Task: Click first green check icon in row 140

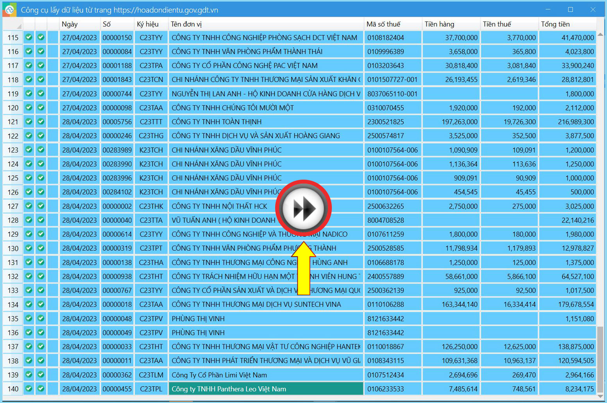Action: 29,389
